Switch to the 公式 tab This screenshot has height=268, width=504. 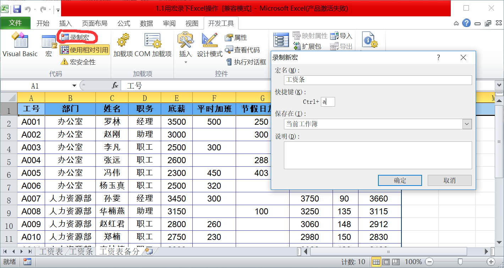pos(124,23)
